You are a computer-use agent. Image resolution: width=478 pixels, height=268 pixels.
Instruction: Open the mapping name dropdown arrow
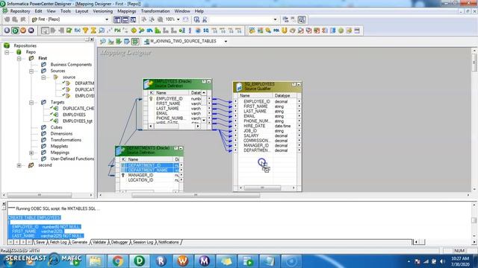click(226, 42)
